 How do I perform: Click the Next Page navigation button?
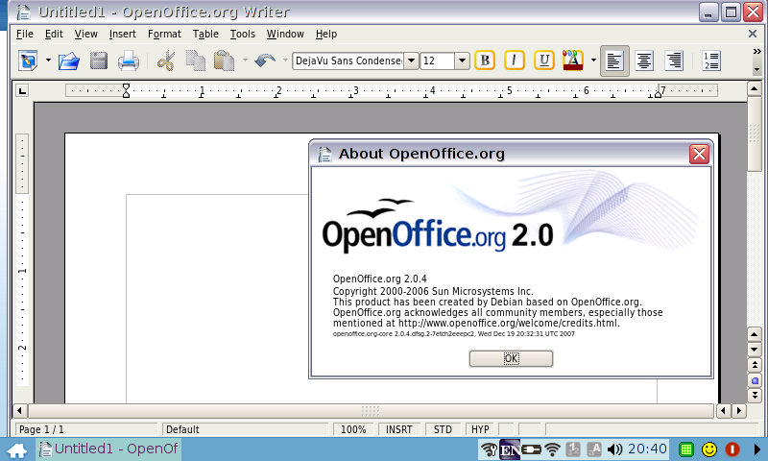[754, 395]
